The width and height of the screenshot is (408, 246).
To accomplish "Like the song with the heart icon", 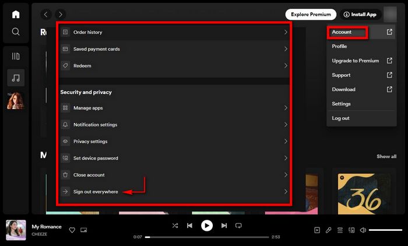I will (72, 230).
